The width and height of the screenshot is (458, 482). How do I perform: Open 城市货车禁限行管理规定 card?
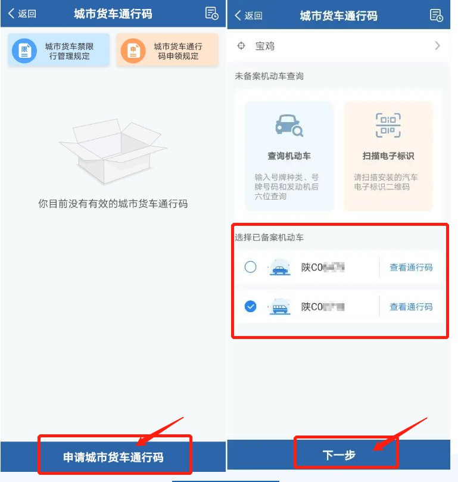[x=59, y=50]
